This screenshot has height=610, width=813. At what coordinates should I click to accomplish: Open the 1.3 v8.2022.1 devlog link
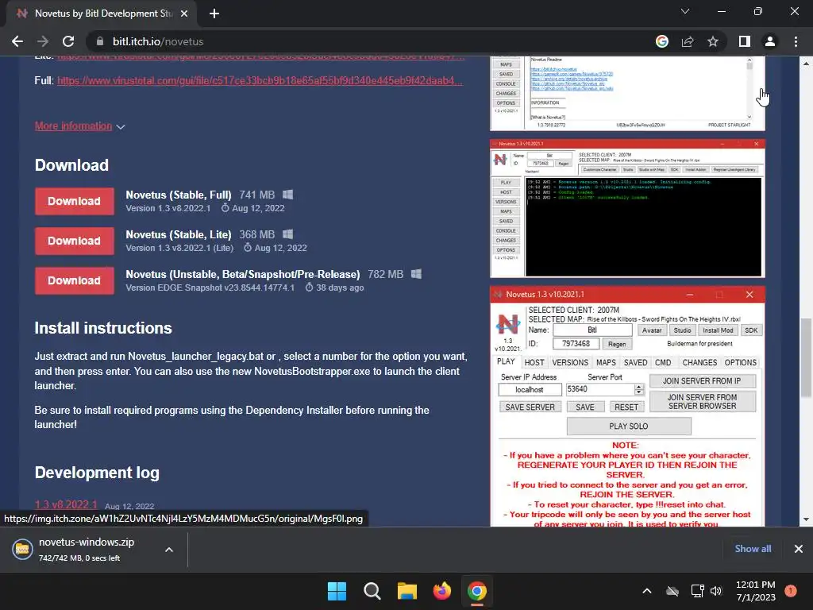[x=66, y=504]
